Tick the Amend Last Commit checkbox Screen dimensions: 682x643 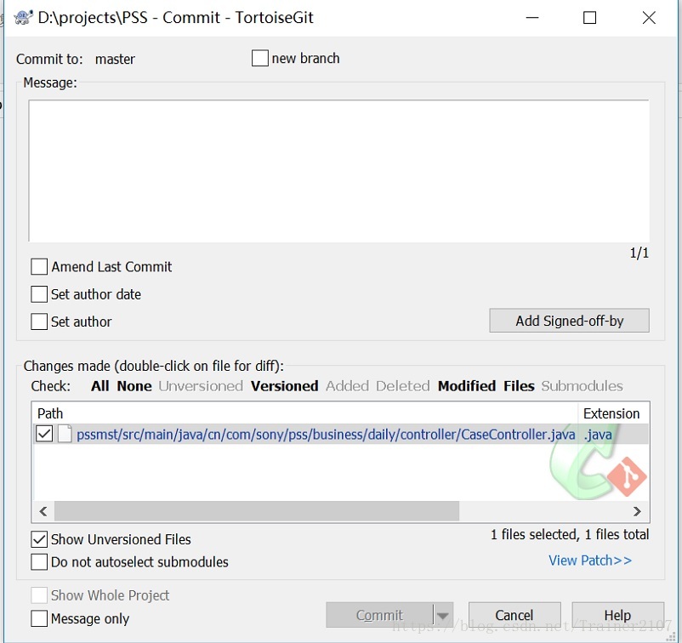click(x=39, y=267)
